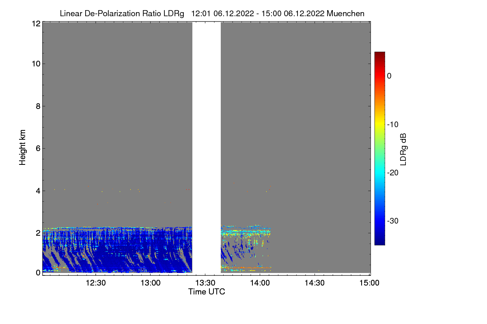The width and height of the screenshot is (487, 324).
Task: Click the '14:30' time tick label
Action: (x=315, y=283)
